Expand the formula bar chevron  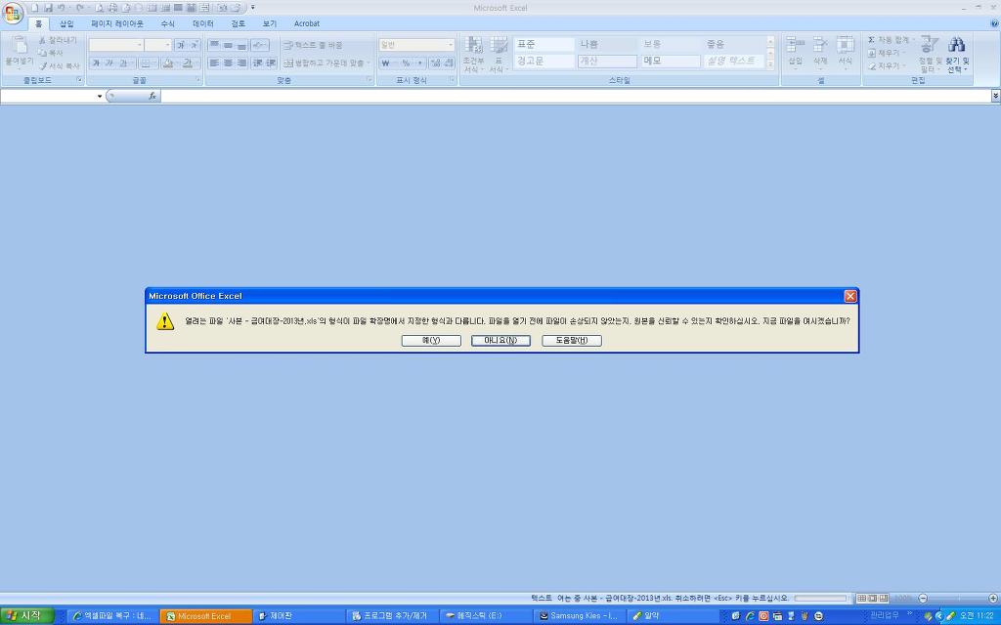(x=995, y=96)
